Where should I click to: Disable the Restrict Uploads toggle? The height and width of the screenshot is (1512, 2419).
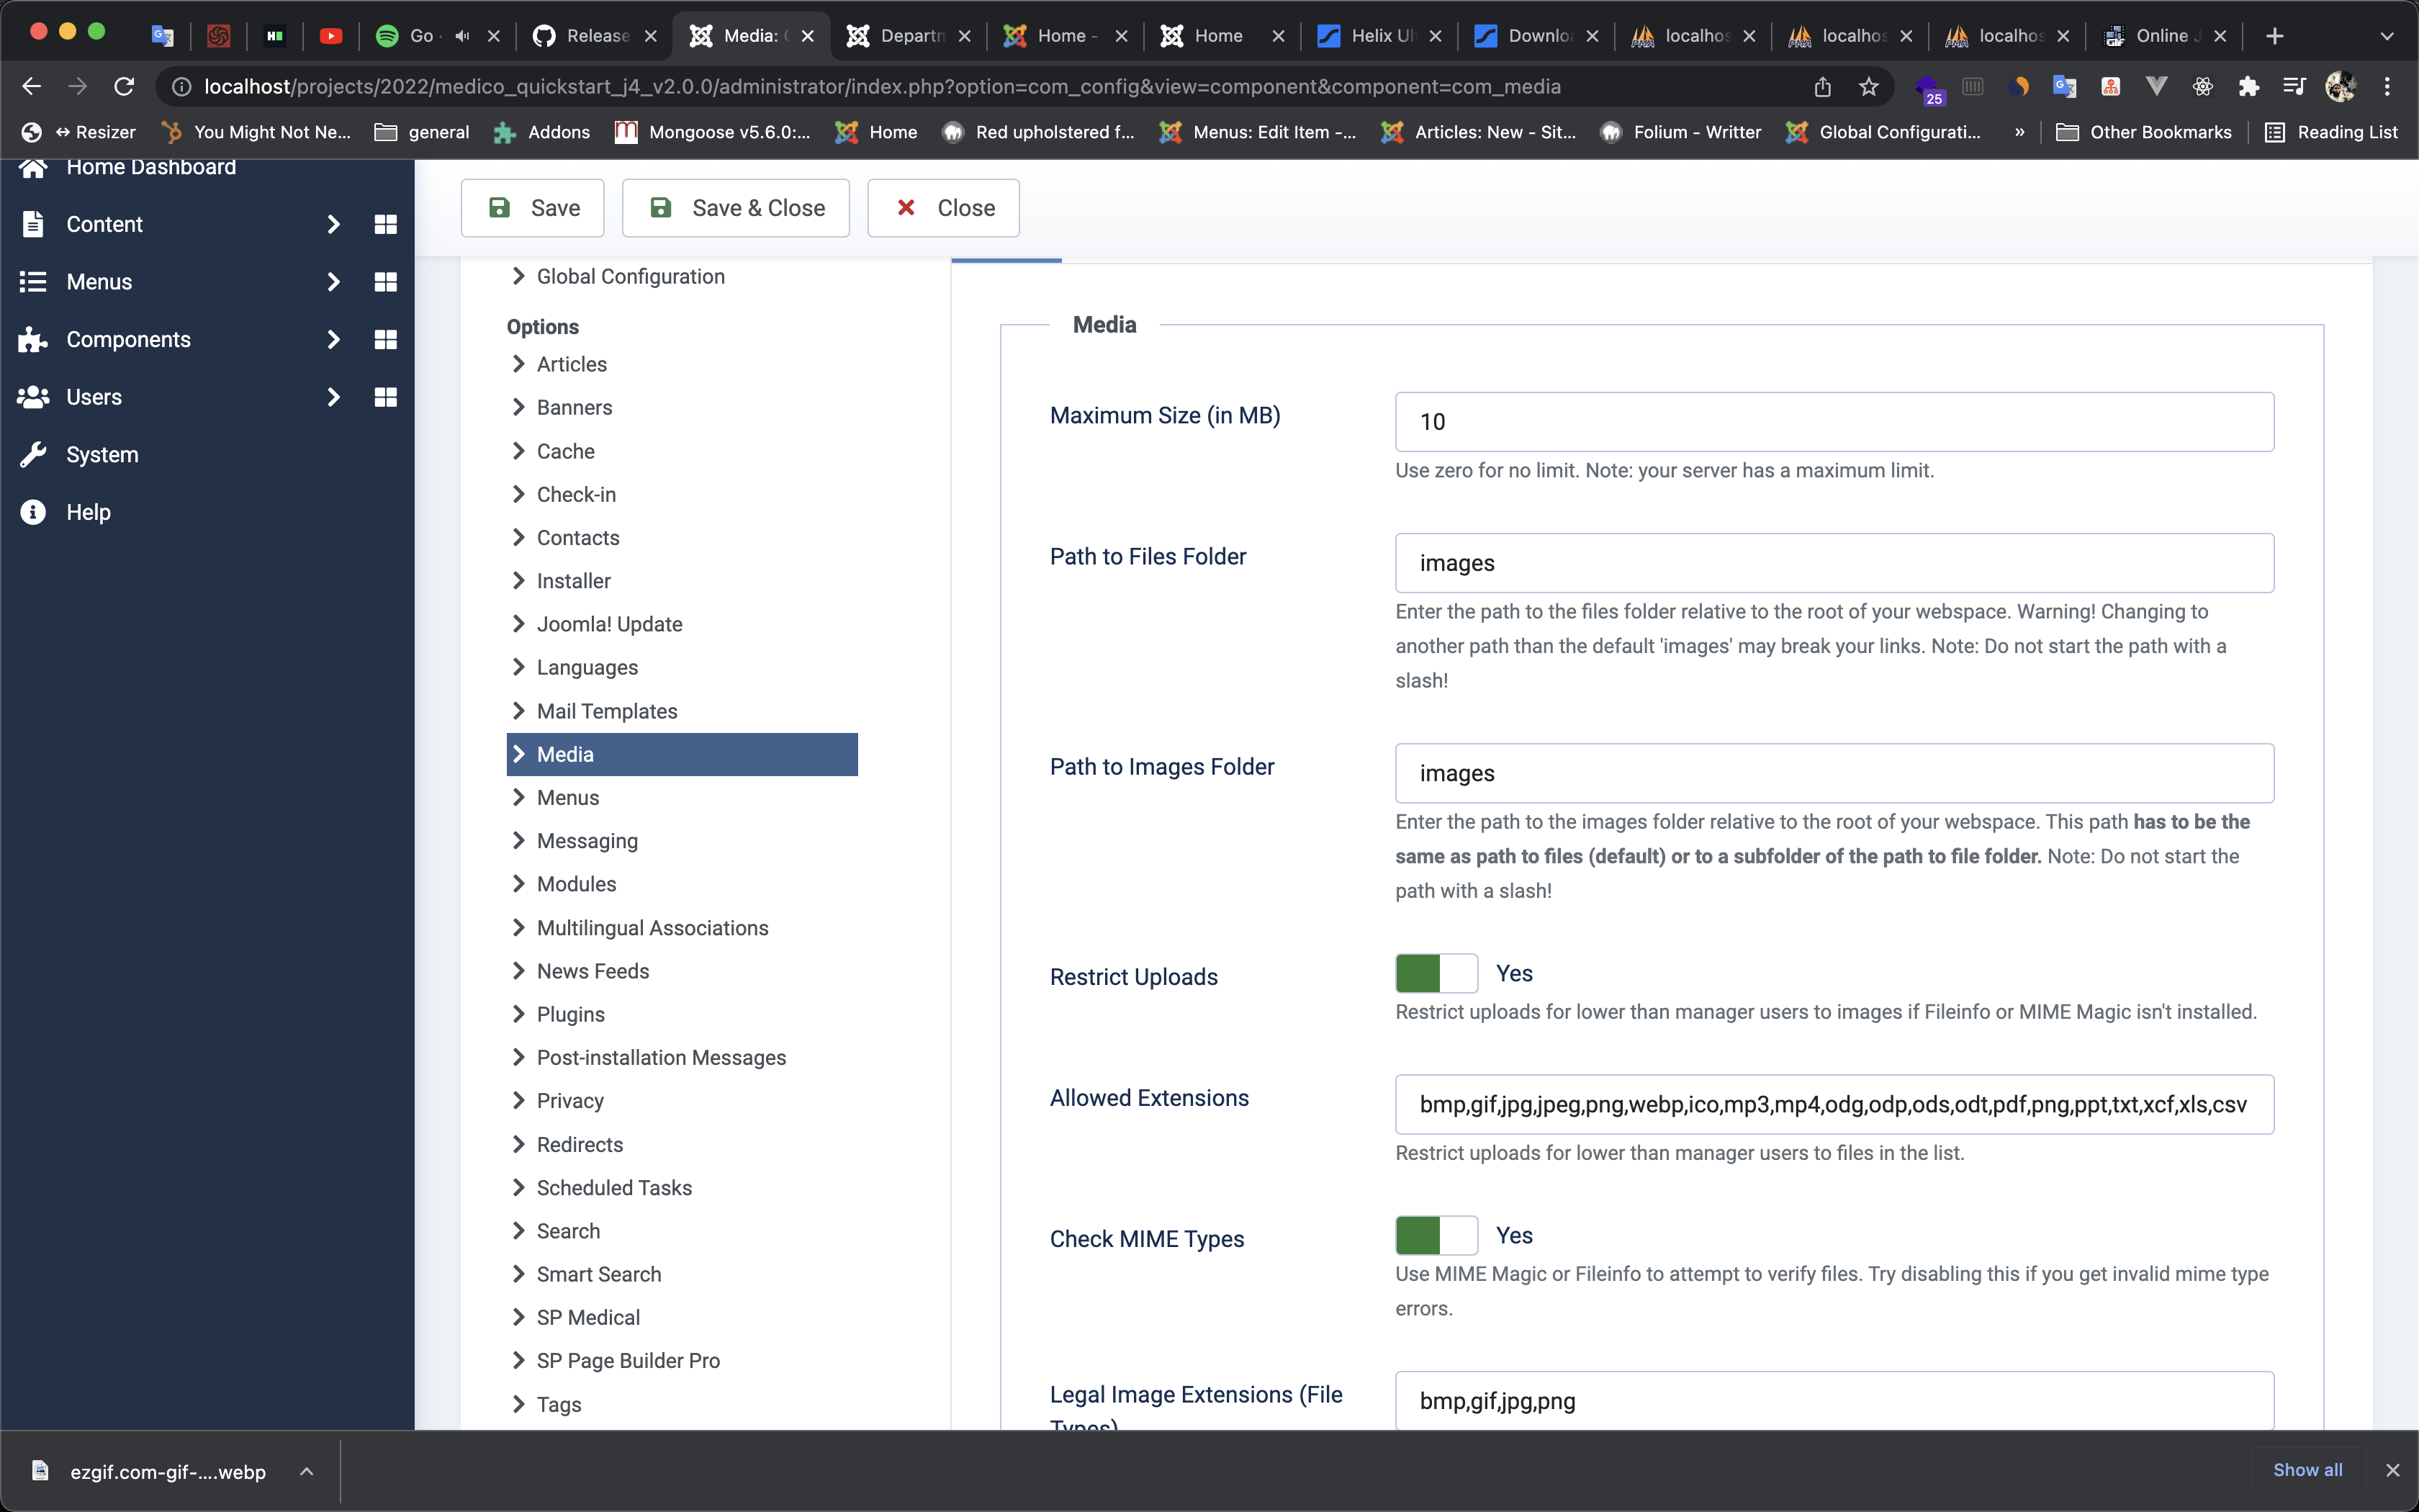click(x=1436, y=972)
